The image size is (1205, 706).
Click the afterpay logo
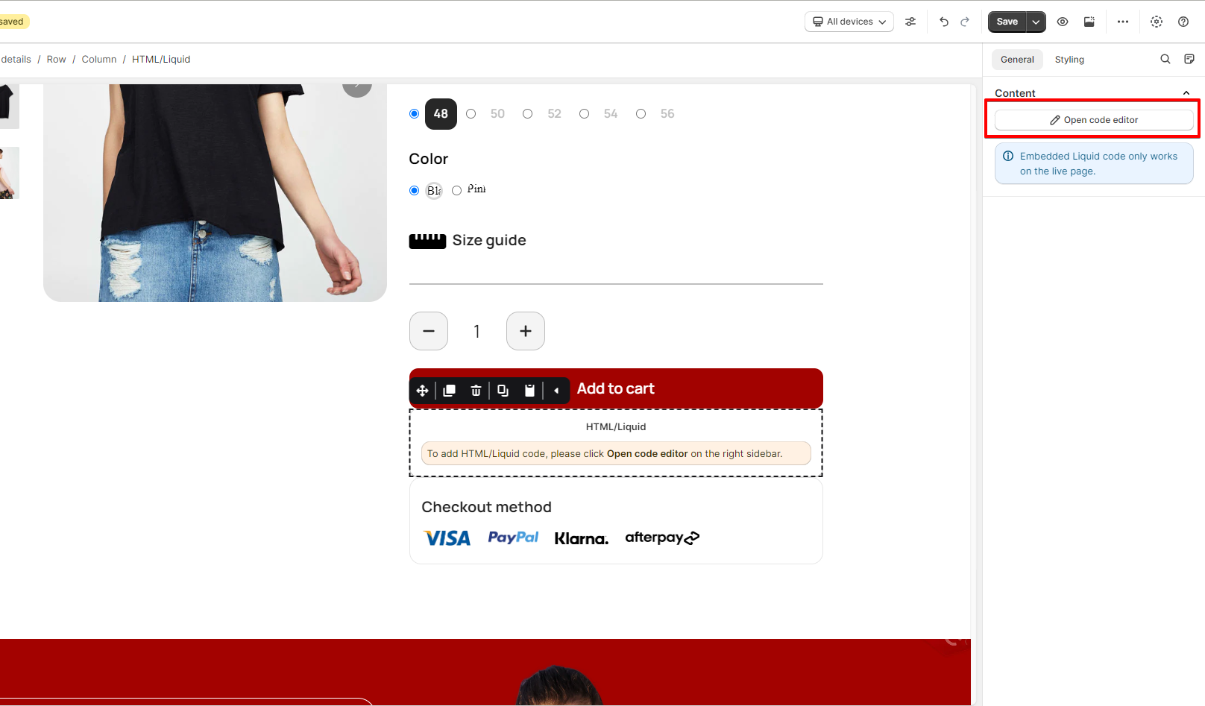pos(662,538)
